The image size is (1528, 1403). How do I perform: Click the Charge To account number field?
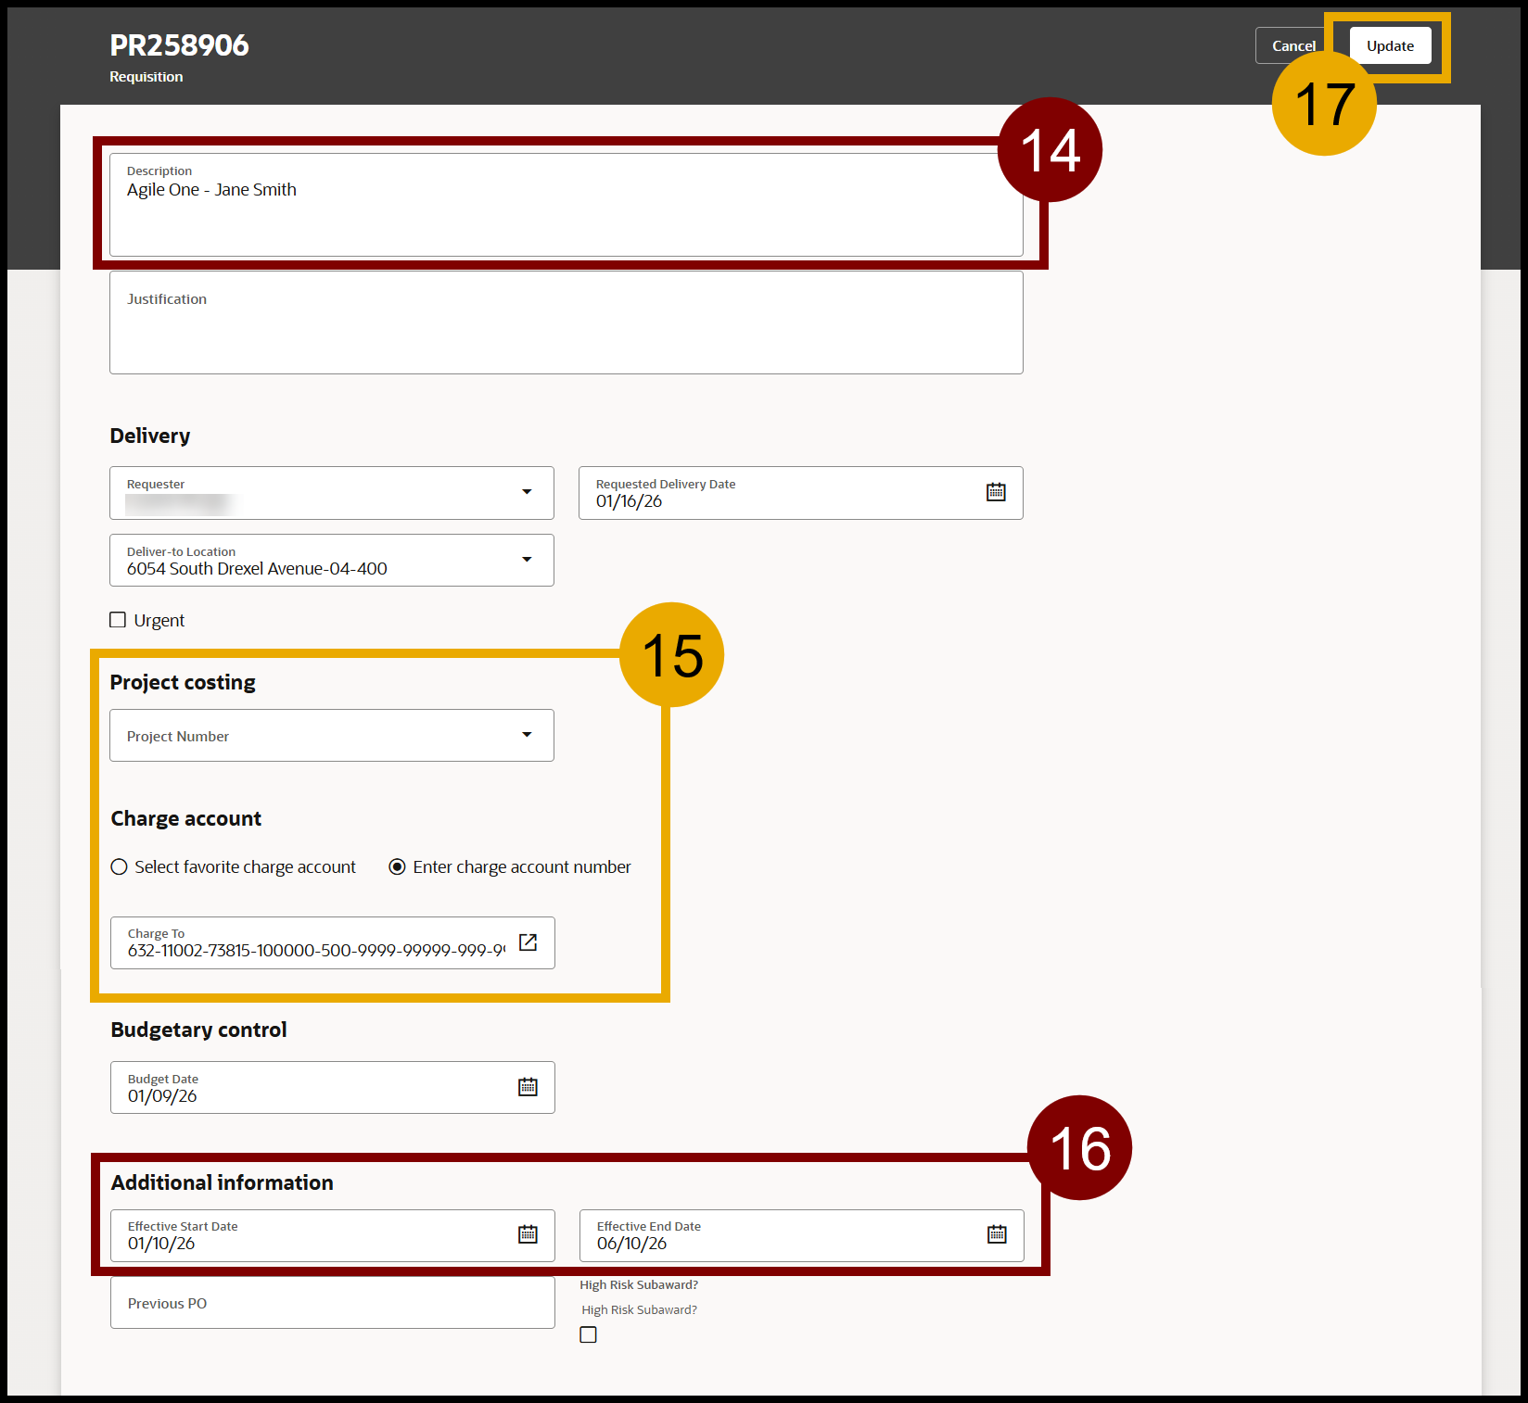coord(315,950)
